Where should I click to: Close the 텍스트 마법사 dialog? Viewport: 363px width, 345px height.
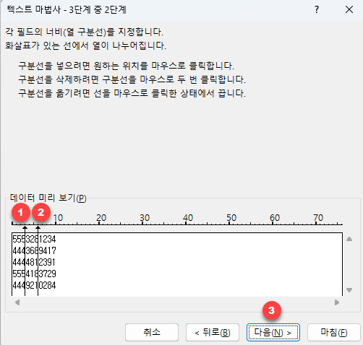[349, 9]
